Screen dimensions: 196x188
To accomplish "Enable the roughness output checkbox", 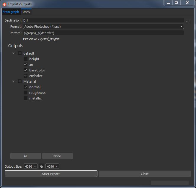I will 25,93.
